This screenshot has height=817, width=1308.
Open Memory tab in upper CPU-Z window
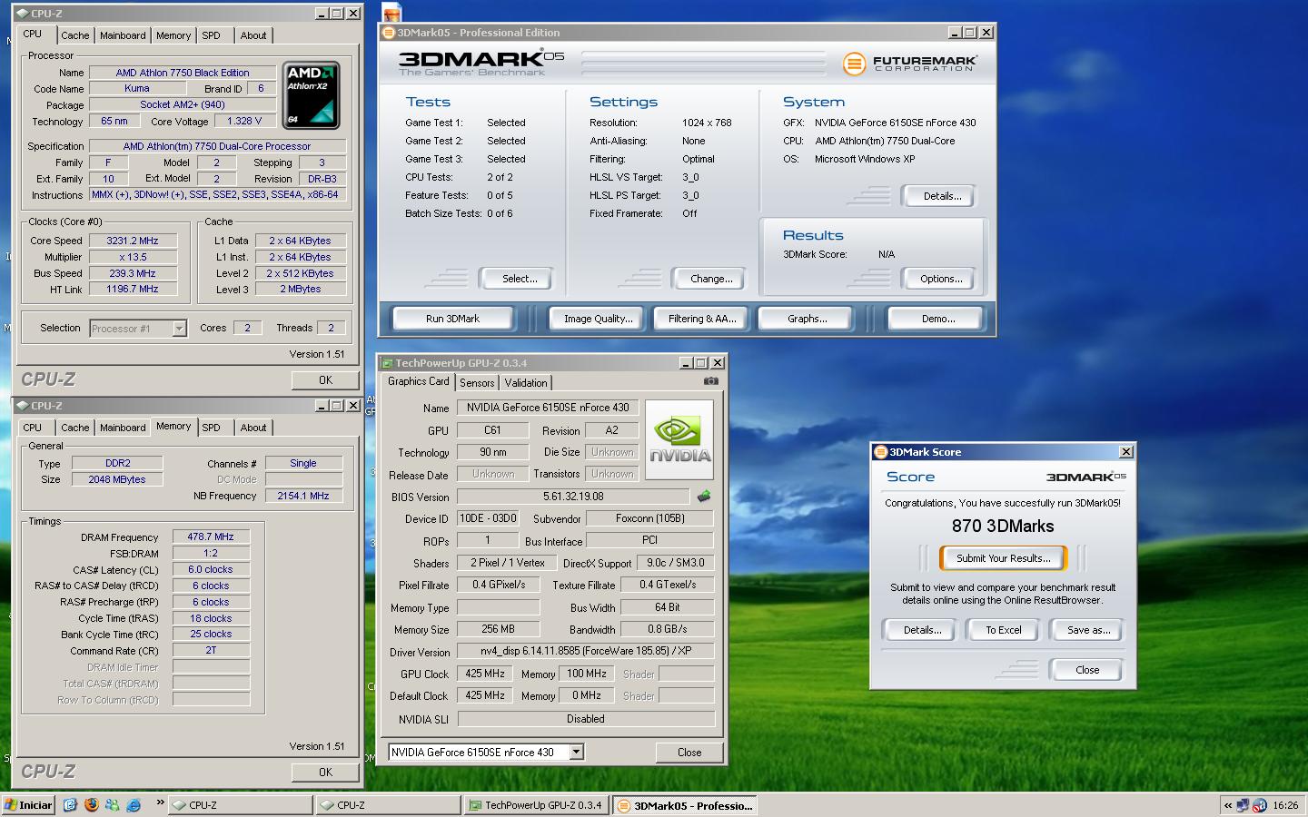pos(173,35)
